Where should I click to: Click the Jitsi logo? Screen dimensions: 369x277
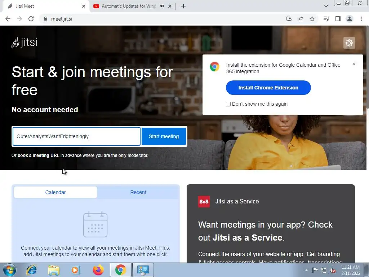click(25, 43)
